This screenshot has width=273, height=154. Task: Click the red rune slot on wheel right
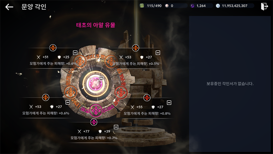click(x=121, y=92)
